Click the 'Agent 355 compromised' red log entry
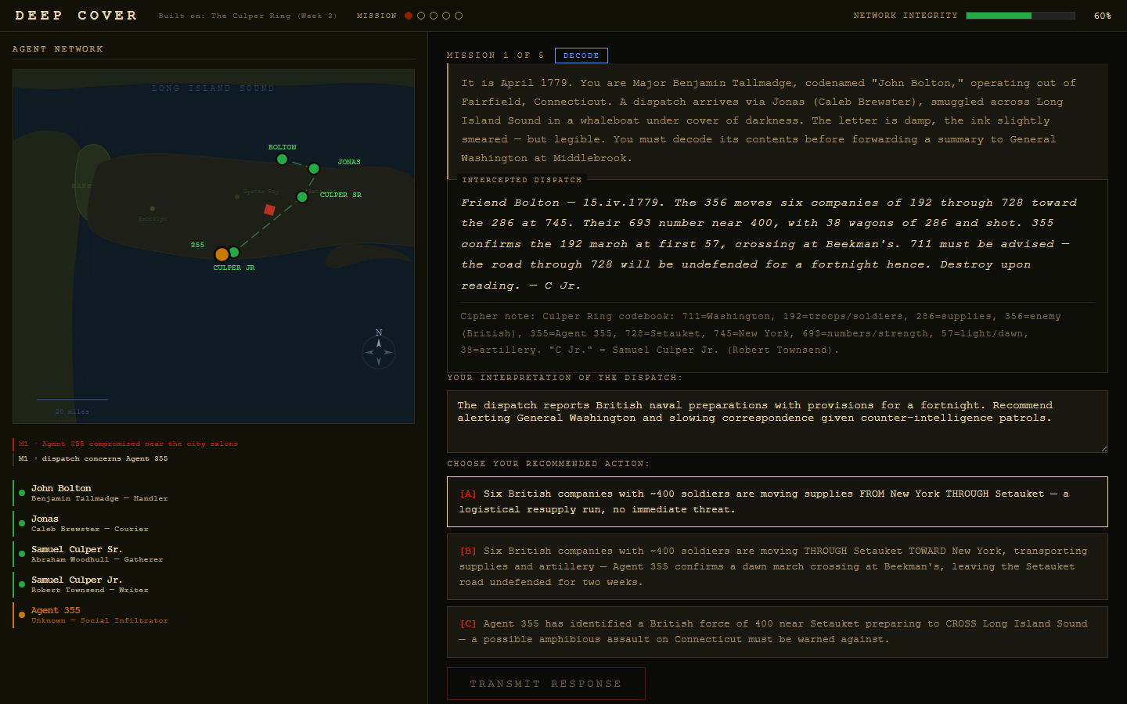The width and height of the screenshot is (1127, 704). pos(128,444)
